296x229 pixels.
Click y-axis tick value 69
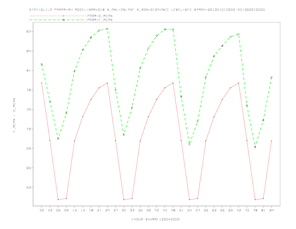tap(28, 148)
